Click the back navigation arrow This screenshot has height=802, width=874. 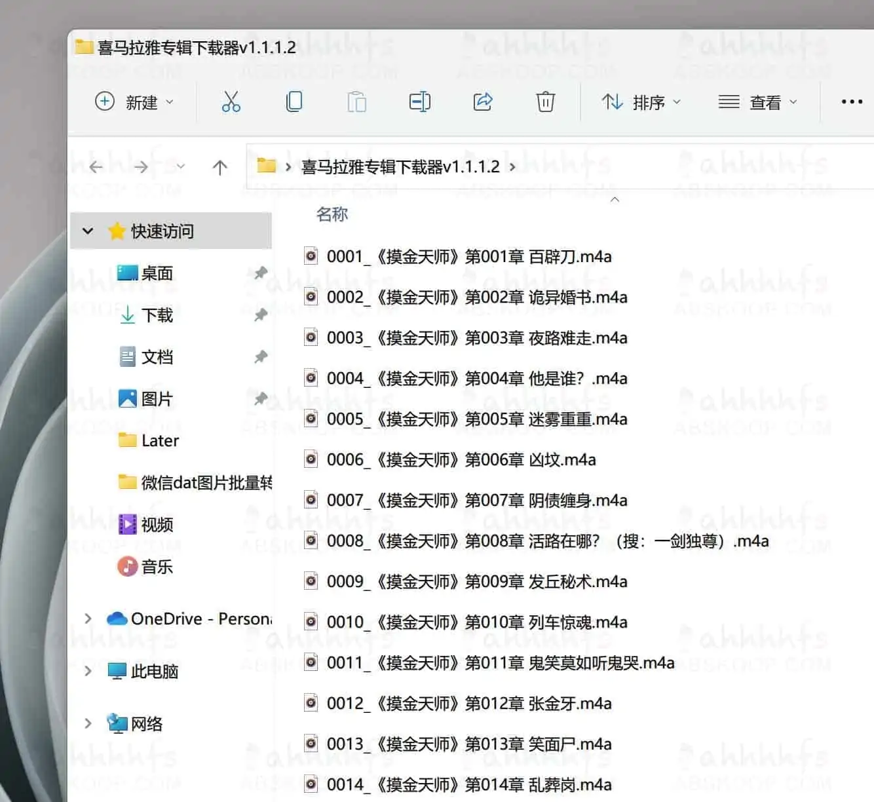tap(94, 166)
